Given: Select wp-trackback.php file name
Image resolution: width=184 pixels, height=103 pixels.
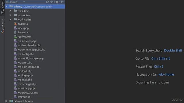Looking at the screenshot, I should [x=28, y=93].
